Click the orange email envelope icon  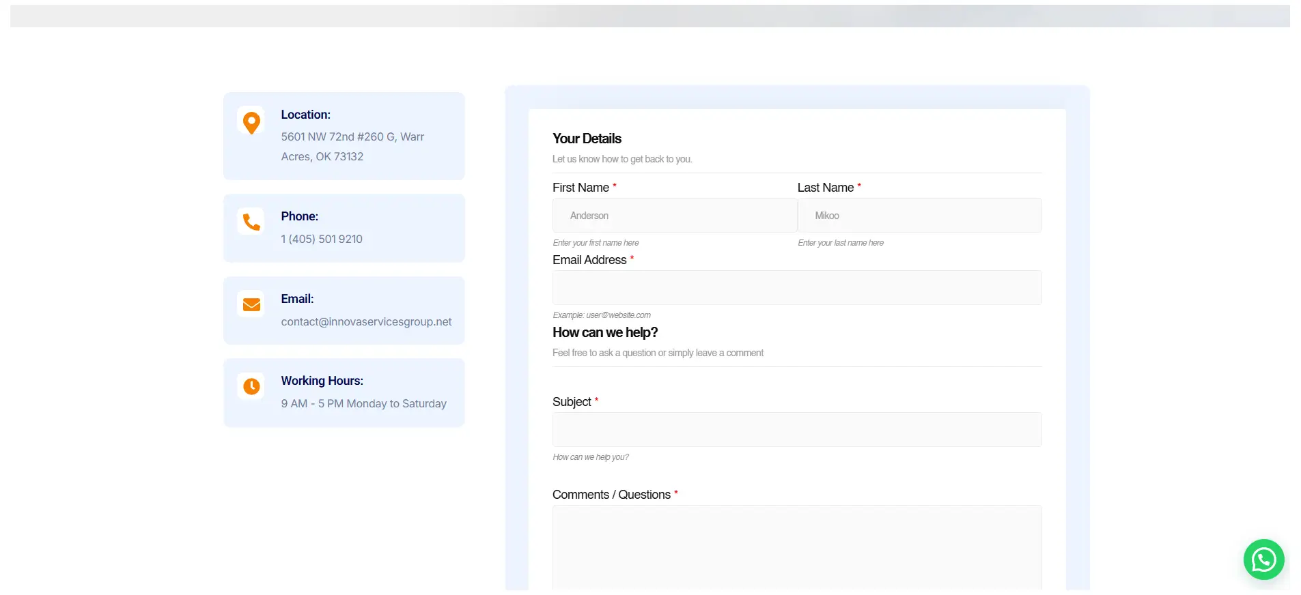(251, 304)
